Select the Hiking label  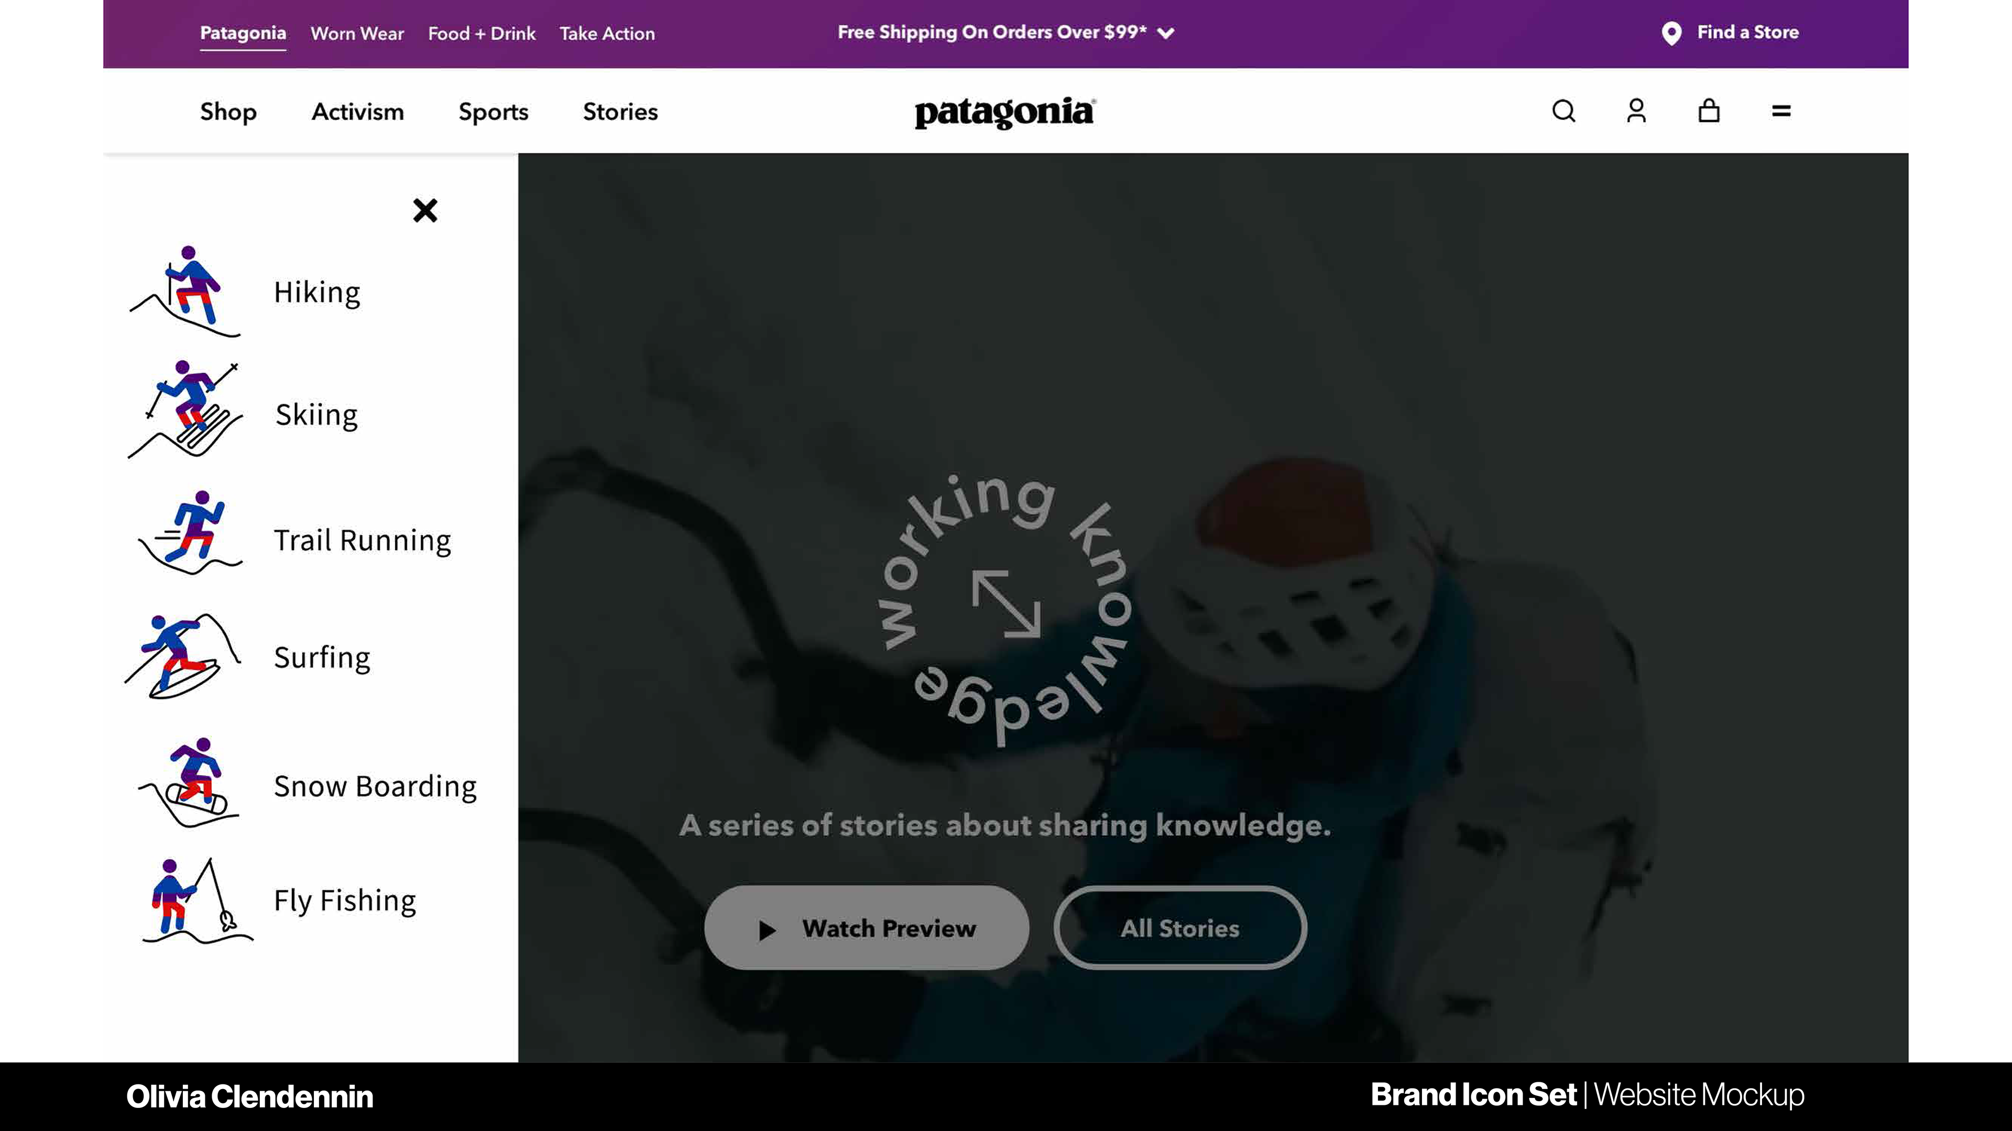pos(317,293)
